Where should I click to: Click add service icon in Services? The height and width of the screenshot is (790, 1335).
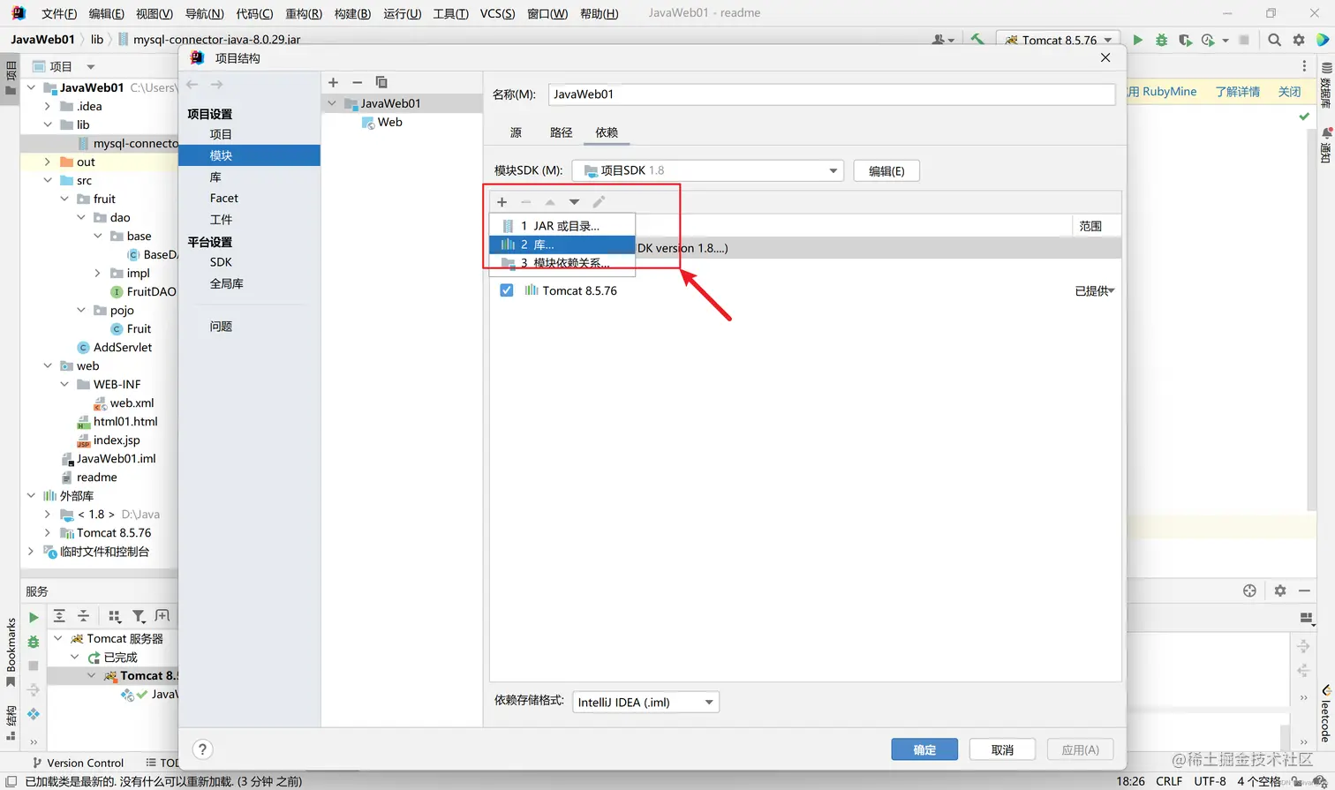[x=162, y=616]
